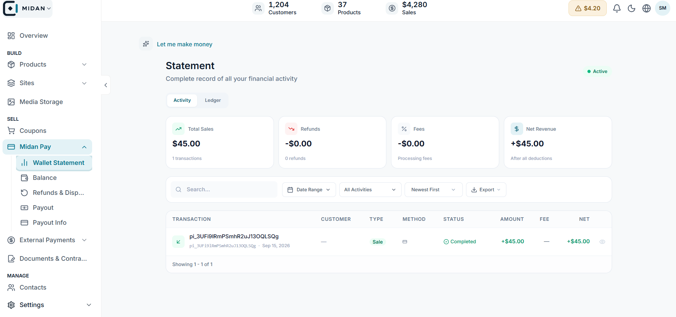Go to Overview in sidebar
This screenshot has height=317, width=676.
(x=34, y=36)
